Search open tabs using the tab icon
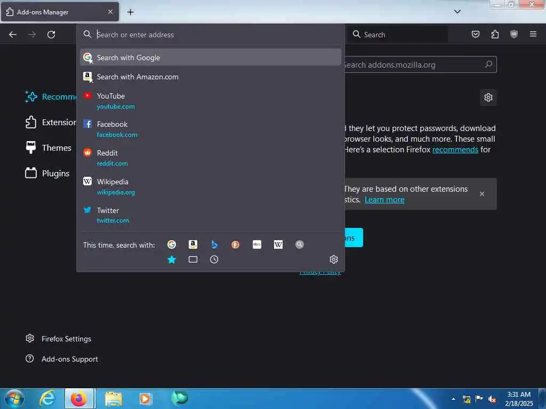Viewport: 546px width, 409px height. click(193, 259)
